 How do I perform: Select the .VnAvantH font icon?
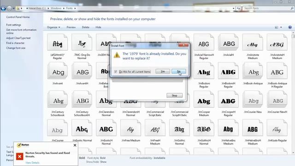pos(82,71)
